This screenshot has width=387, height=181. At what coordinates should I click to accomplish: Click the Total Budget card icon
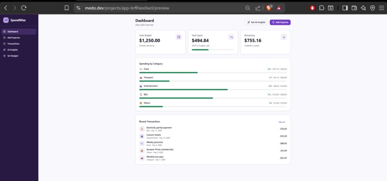(179, 37)
